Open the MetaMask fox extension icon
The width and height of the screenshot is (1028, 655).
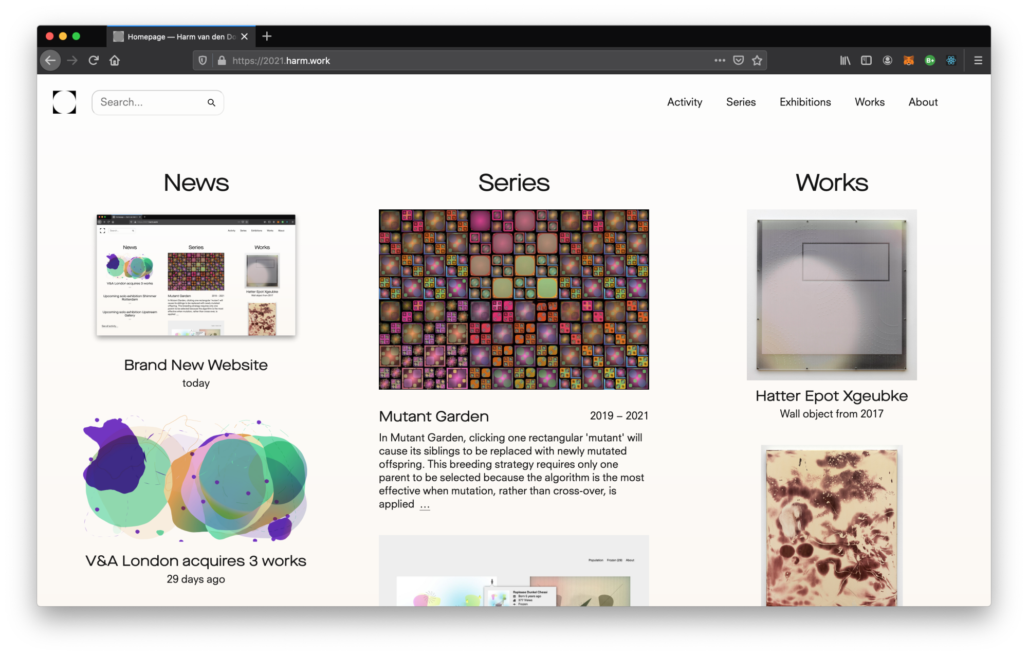909,61
